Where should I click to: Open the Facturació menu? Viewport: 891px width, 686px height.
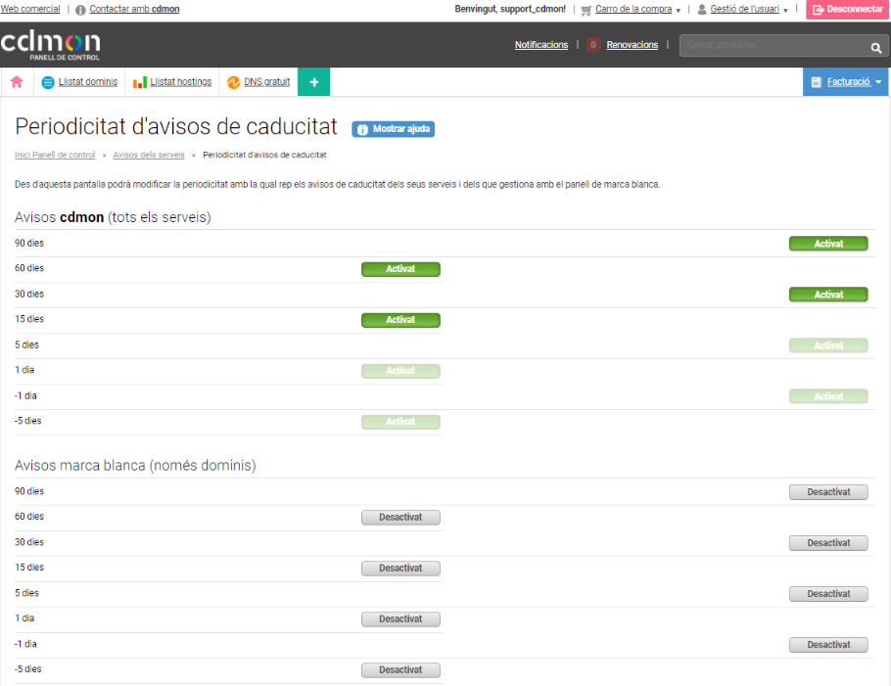pyautogui.click(x=846, y=82)
